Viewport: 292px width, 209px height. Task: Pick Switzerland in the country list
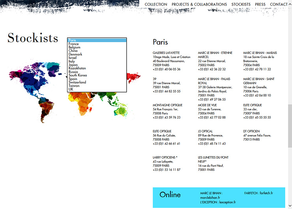pos(97,82)
